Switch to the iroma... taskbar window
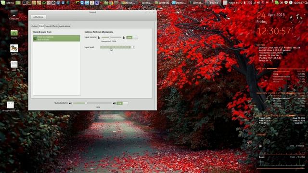 [179, 3]
